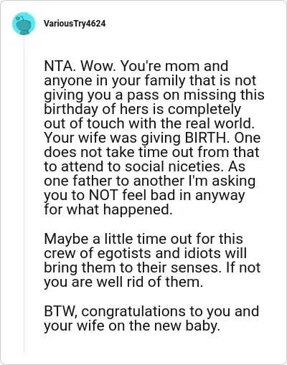Click the line 'bring them to their senses'
This screenshot has width=287, height=365.
coord(131,267)
